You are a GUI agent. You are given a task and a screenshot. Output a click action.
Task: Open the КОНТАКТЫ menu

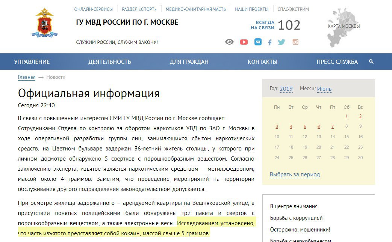[x=262, y=62]
